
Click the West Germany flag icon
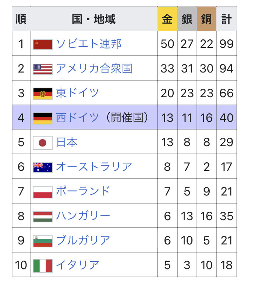pos(43,118)
